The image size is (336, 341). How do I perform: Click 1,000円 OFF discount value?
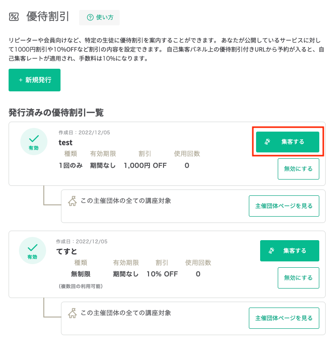145,166
